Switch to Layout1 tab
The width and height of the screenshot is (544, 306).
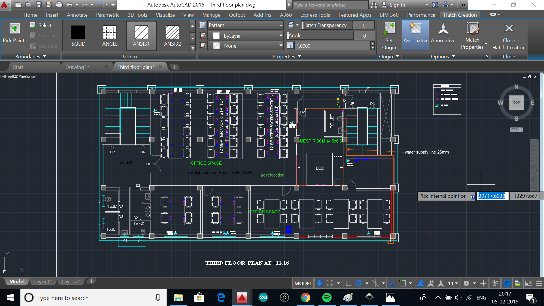click(43, 281)
